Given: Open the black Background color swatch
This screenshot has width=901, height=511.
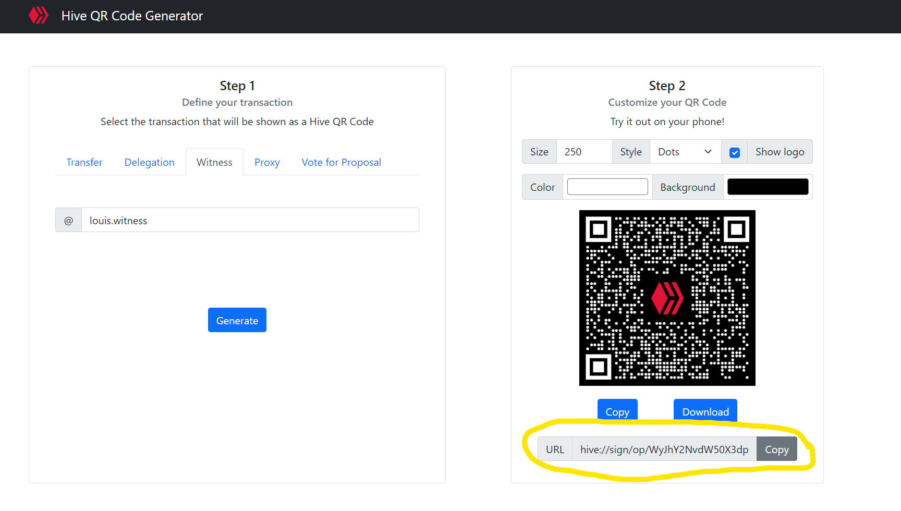Looking at the screenshot, I should [x=768, y=187].
